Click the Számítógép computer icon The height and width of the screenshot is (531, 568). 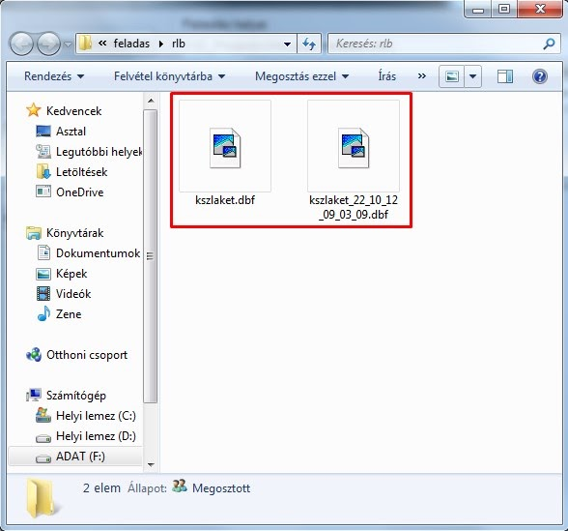pyautogui.click(x=33, y=395)
